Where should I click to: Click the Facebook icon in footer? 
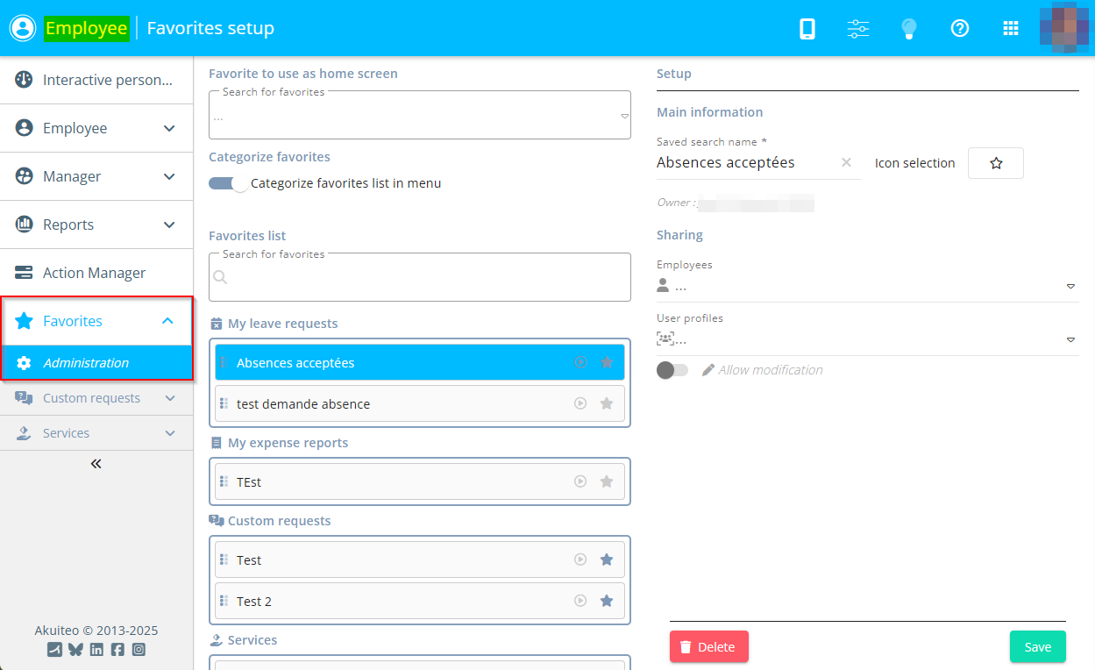click(117, 650)
